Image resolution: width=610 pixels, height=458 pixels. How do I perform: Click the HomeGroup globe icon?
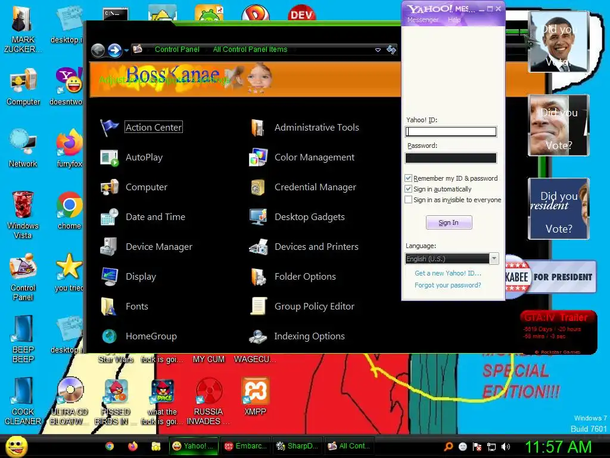109,336
